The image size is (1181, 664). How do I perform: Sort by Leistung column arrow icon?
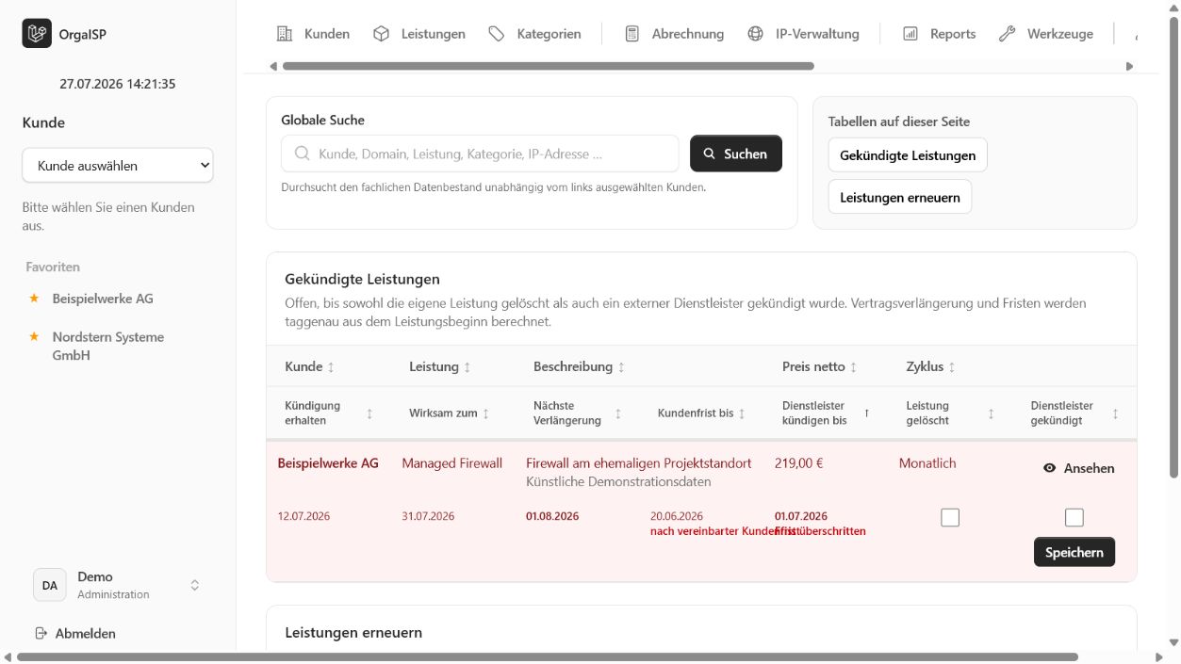pyautogui.click(x=467, y=367)
